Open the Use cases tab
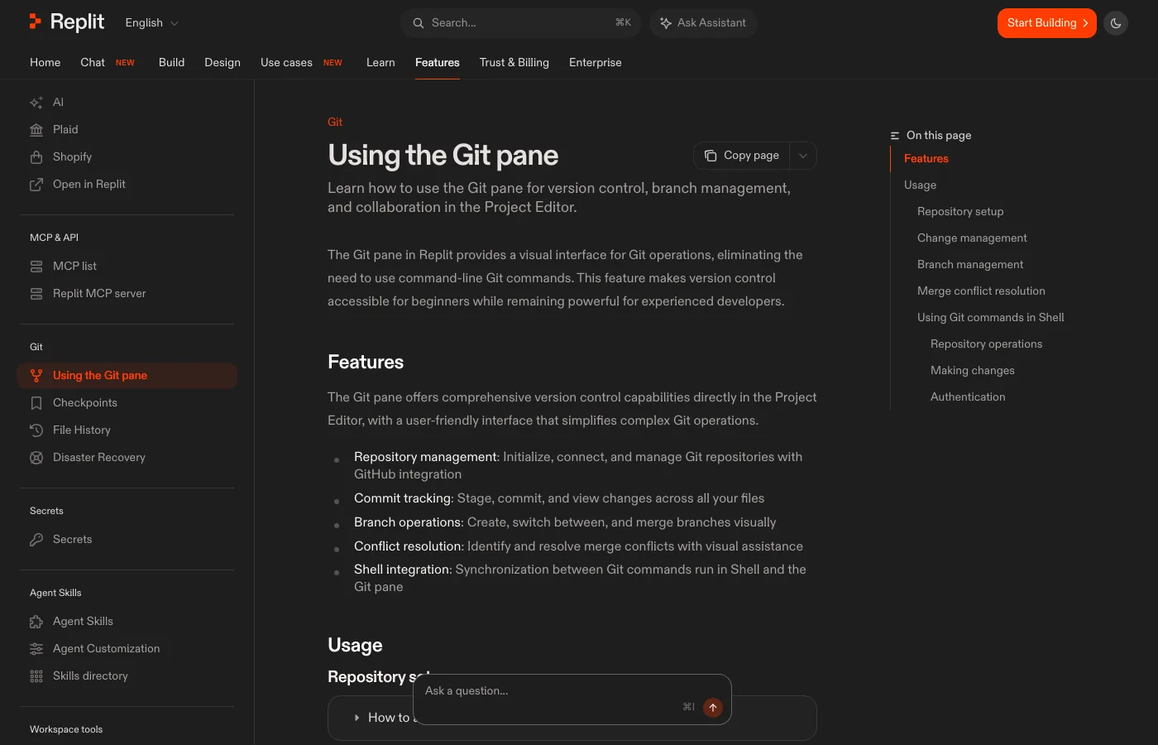This screenshot has height=745, width=1158. pyautogui.click(x=286, y=62)
